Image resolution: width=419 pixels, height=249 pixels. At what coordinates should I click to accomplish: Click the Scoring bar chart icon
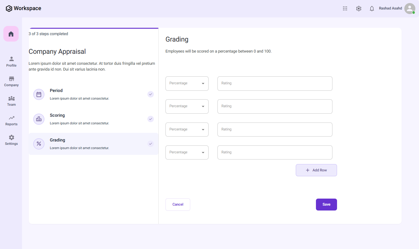[39, 119]
